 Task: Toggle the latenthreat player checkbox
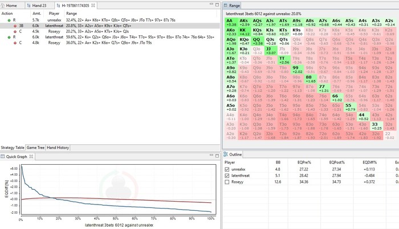pyautogui.click(x=227, y=176)
